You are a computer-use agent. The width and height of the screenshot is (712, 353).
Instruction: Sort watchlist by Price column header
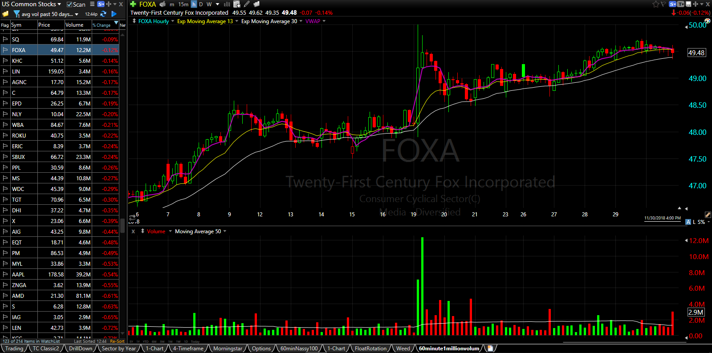tap(51, 25)
